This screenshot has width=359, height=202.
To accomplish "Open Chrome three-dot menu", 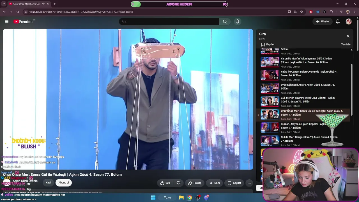I will pos(355,12).
